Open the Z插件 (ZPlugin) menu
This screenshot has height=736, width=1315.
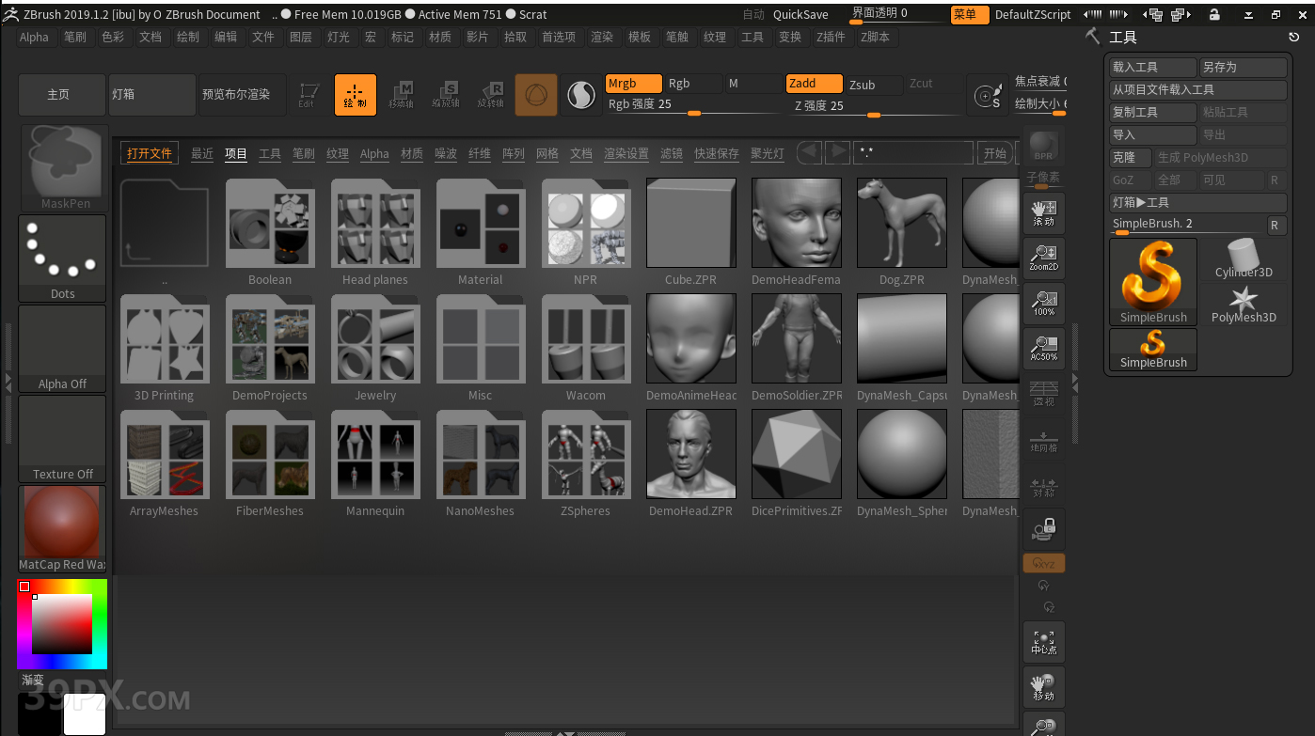[831, 38]
